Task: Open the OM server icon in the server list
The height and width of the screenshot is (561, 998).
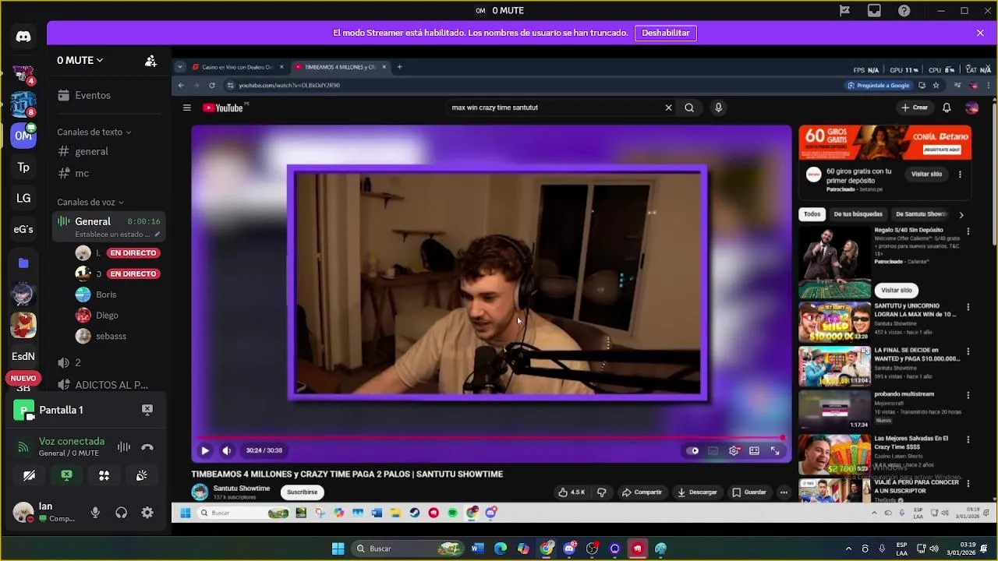Action: coord(23,136)
